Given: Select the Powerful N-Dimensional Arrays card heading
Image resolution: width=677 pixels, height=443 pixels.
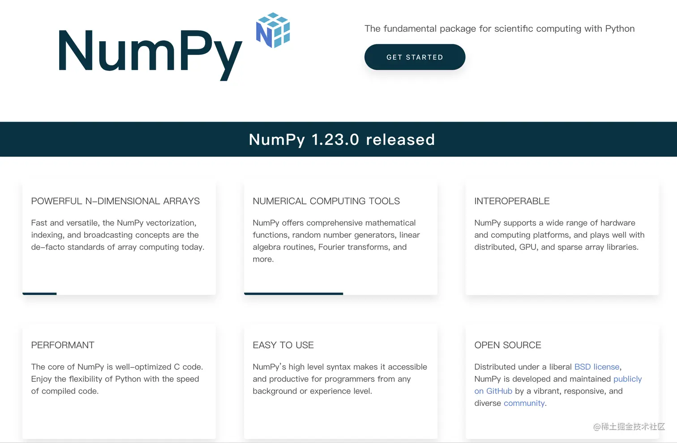Looking at the screenshot, I should 116,201.
